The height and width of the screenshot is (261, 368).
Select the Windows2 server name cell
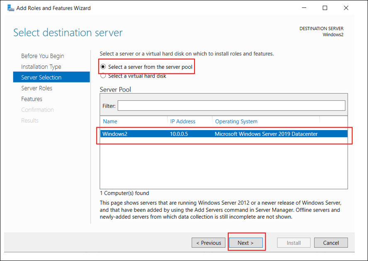pyautogui.click(x=115, y=134)
